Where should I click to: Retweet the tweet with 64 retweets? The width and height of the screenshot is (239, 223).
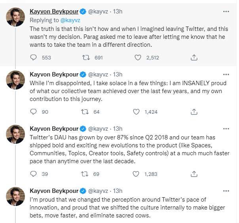[85, 112]
